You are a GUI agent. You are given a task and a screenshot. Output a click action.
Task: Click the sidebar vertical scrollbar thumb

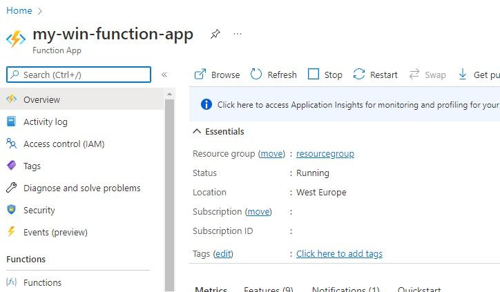click(170, 195)
